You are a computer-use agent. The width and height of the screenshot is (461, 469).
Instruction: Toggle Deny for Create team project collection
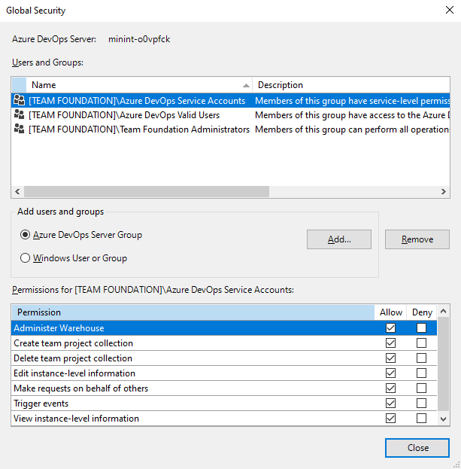point(421,343)
